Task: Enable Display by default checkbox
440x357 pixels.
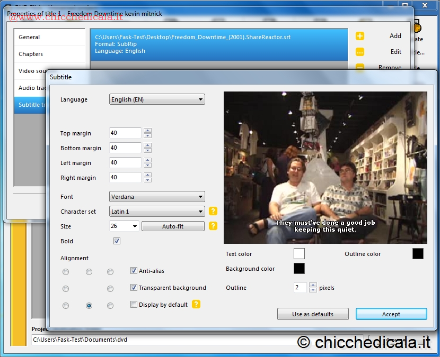Action: [134, 305]
